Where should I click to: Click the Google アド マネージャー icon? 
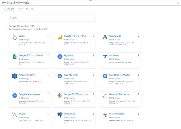(x=60, y=95)
